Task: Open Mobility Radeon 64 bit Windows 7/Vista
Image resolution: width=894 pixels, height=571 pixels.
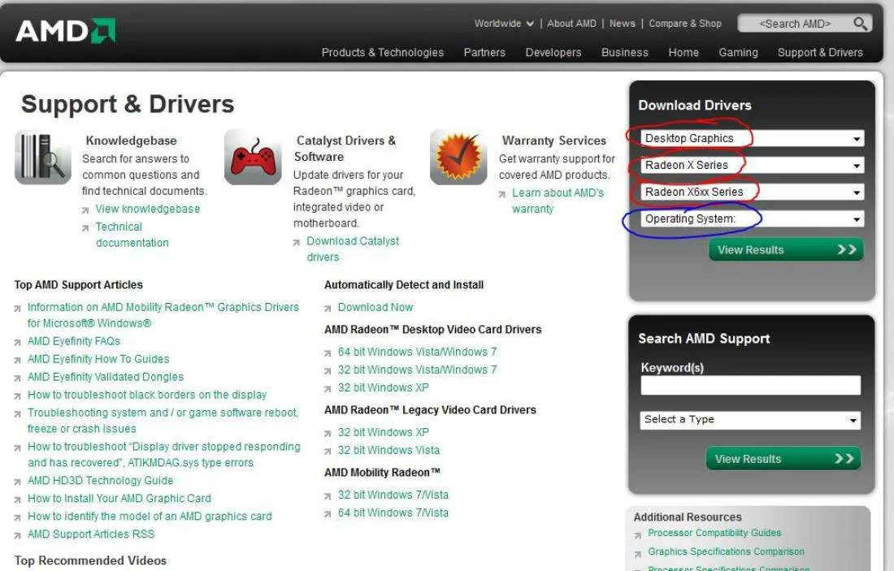Action: [393, 513]
